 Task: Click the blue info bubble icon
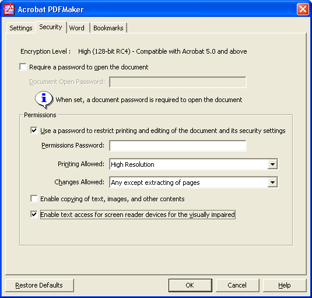(x=44, y=100)
